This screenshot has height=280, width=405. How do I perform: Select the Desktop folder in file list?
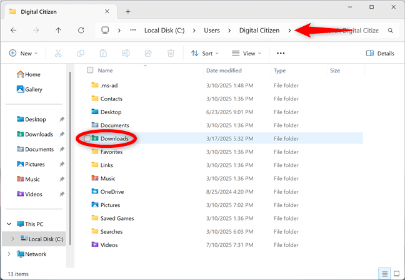[224, 112]
